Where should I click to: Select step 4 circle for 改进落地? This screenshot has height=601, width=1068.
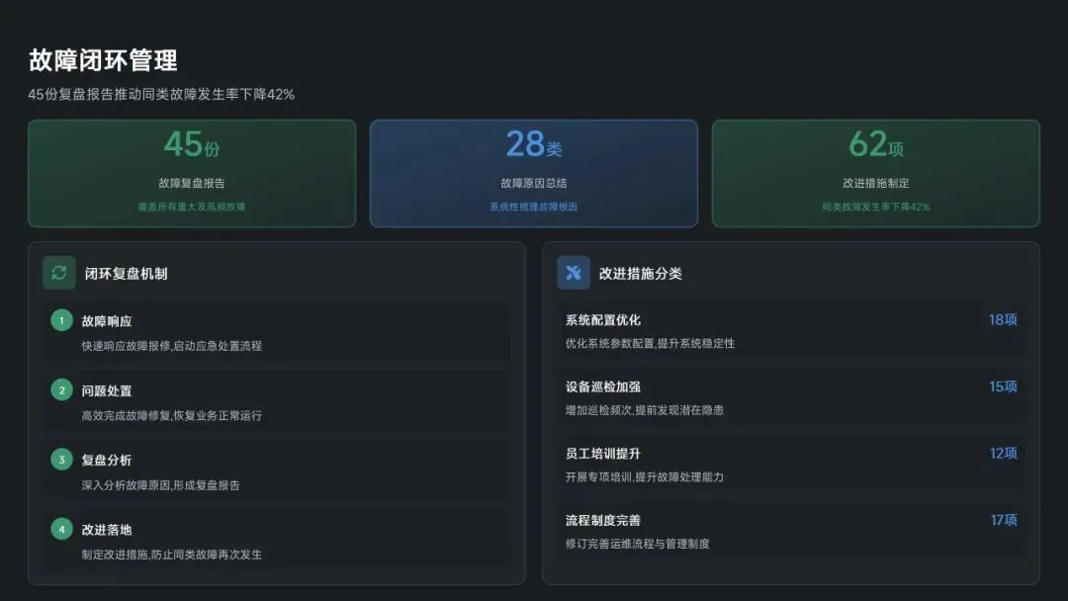tap(61, 529)
